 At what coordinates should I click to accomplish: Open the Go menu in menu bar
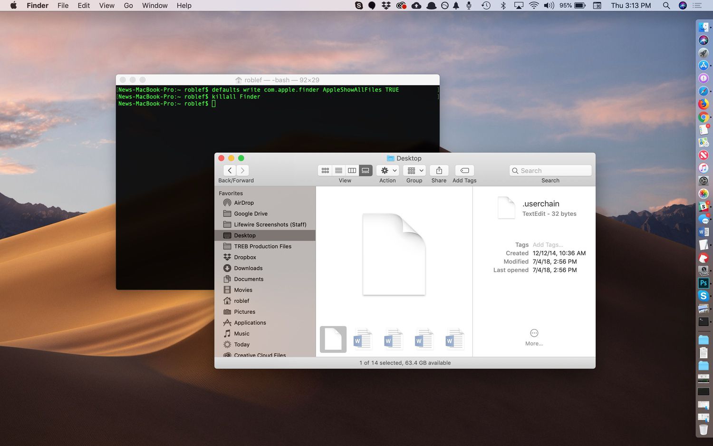(128, 6)
